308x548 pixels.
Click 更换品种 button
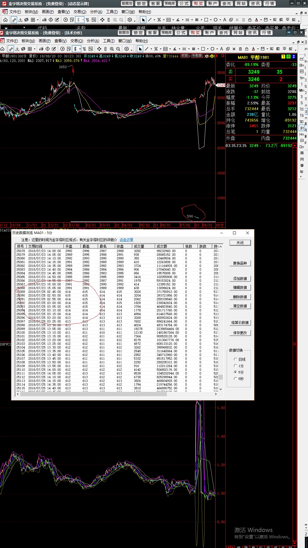(x=240, y=263)
